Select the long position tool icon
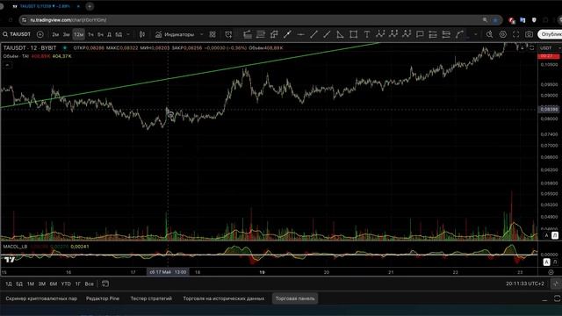 pos(274,34)
